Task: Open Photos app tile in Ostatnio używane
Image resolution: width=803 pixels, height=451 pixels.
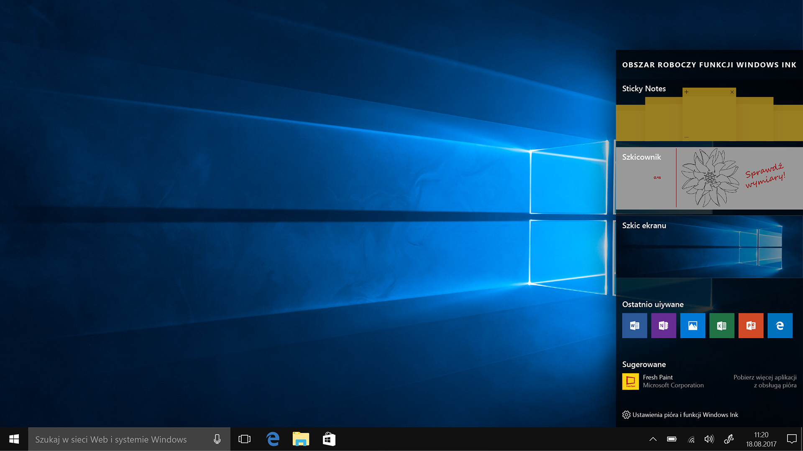Action: 693,325
